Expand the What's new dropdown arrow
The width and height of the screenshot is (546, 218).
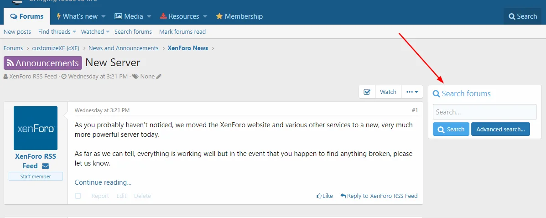104,16
